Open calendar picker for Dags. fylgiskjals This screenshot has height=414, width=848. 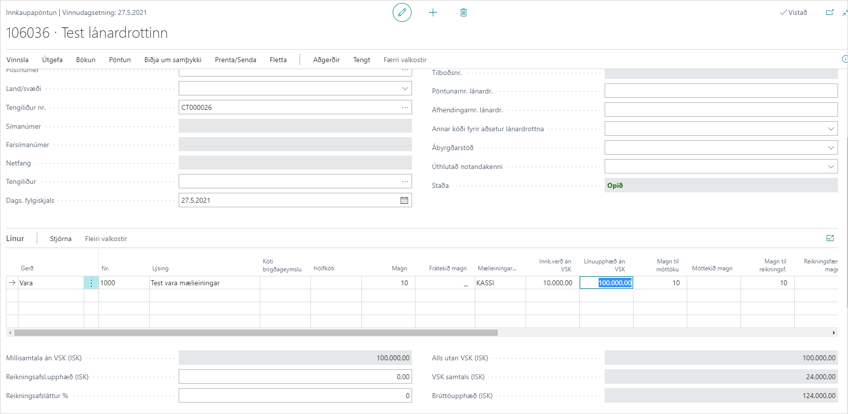[x=404, y=200]
